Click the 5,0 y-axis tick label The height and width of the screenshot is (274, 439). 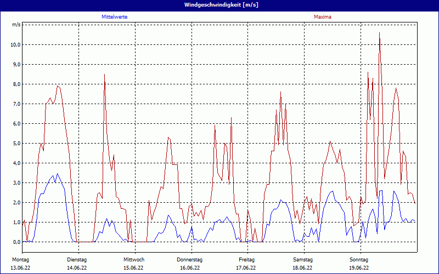click(16, 144)
